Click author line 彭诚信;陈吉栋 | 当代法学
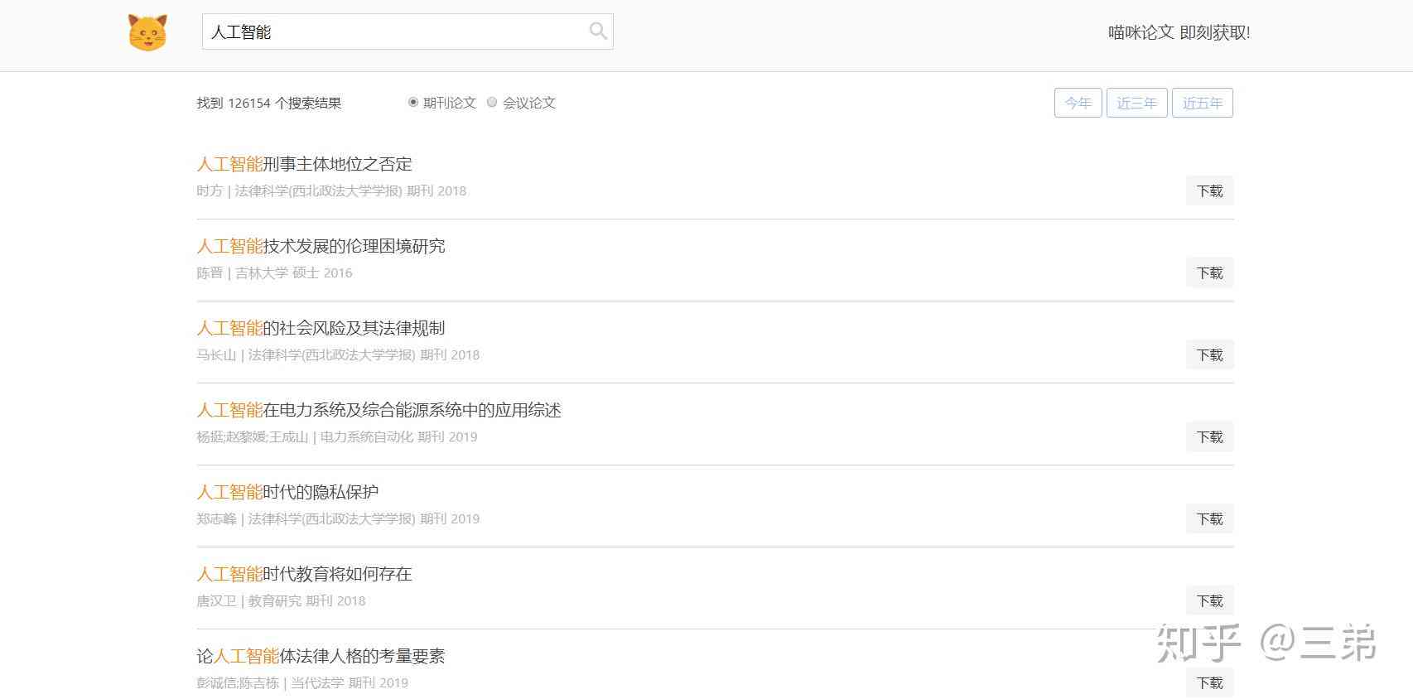Viewport: 1413px width, 699px height. point(302,682)
